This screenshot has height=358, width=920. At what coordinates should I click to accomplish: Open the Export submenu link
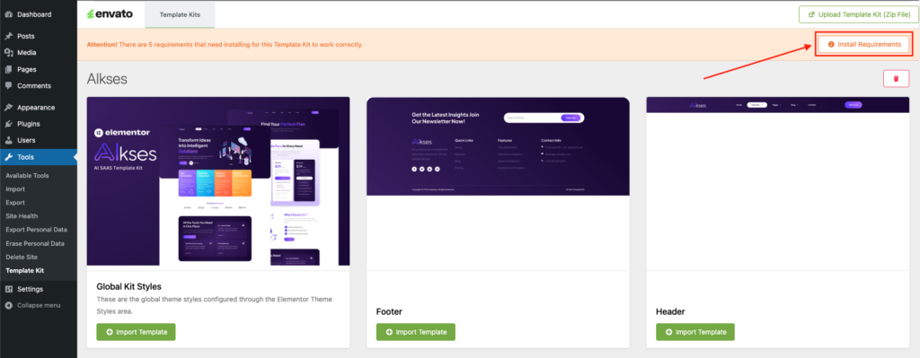[x=15, y=203]
